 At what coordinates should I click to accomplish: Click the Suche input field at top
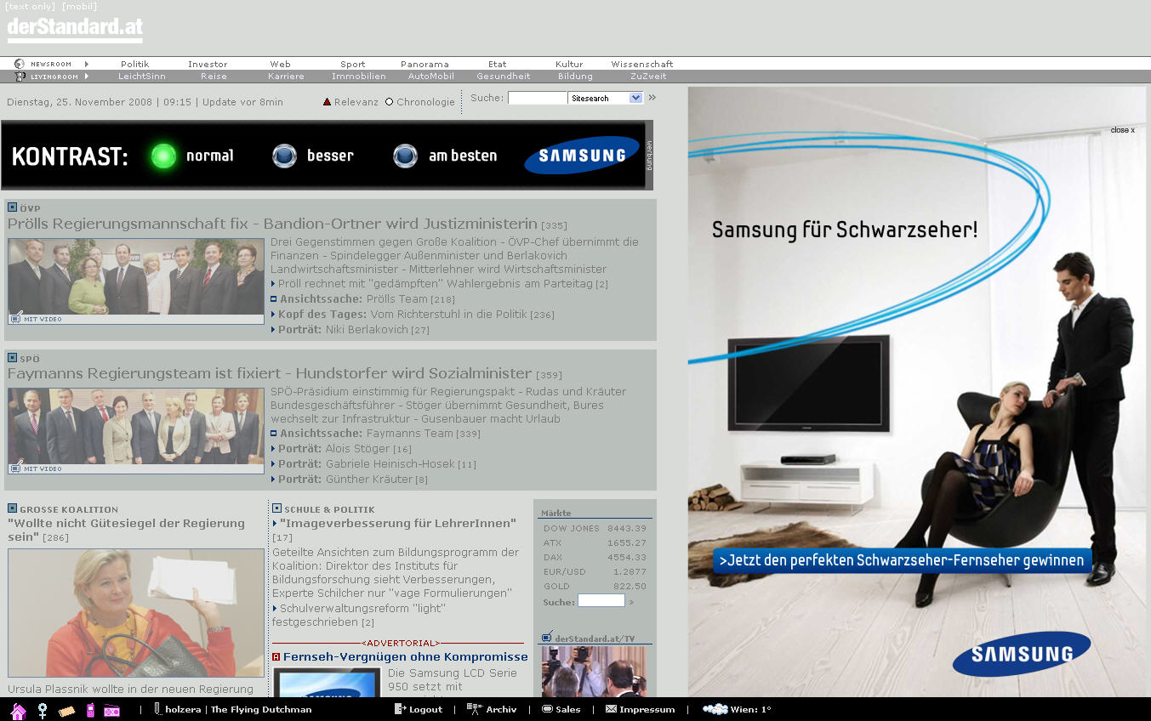(537, 98)
